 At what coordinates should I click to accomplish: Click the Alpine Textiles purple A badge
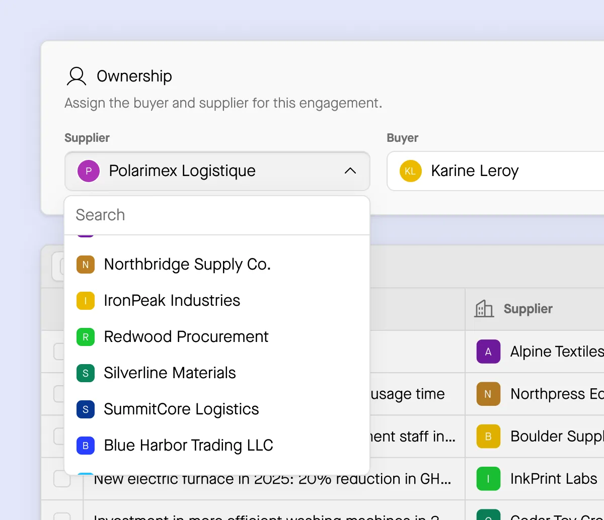tap(488, 352)
